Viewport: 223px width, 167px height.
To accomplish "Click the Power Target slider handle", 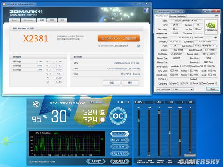I will 159,112.
